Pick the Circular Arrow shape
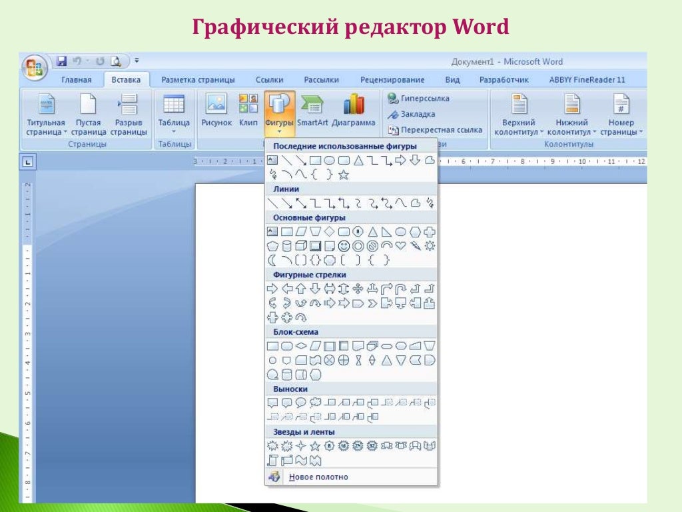The image size is (682, 512). [301, 317]
